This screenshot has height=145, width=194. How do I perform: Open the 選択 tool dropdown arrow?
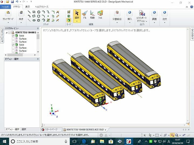[77, 21]
